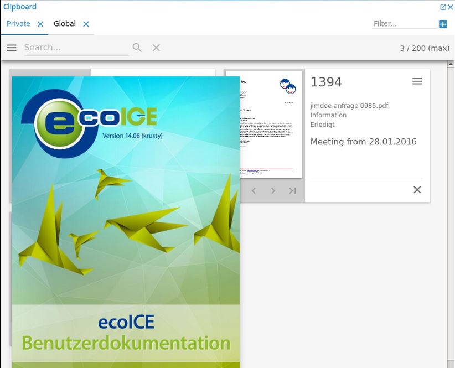
Task: Select the filename jimdoe-anfrage 0985.pdf
Action: tap(349, 106)
